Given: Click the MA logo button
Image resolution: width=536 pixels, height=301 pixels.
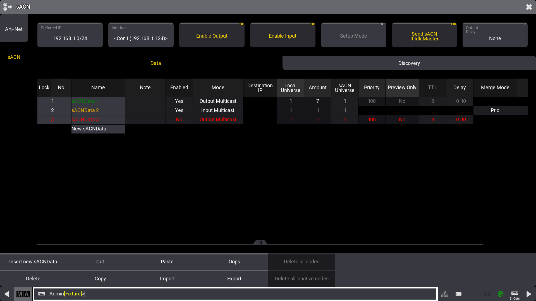Looking at the screenshot, I should [x=23, y=294].
